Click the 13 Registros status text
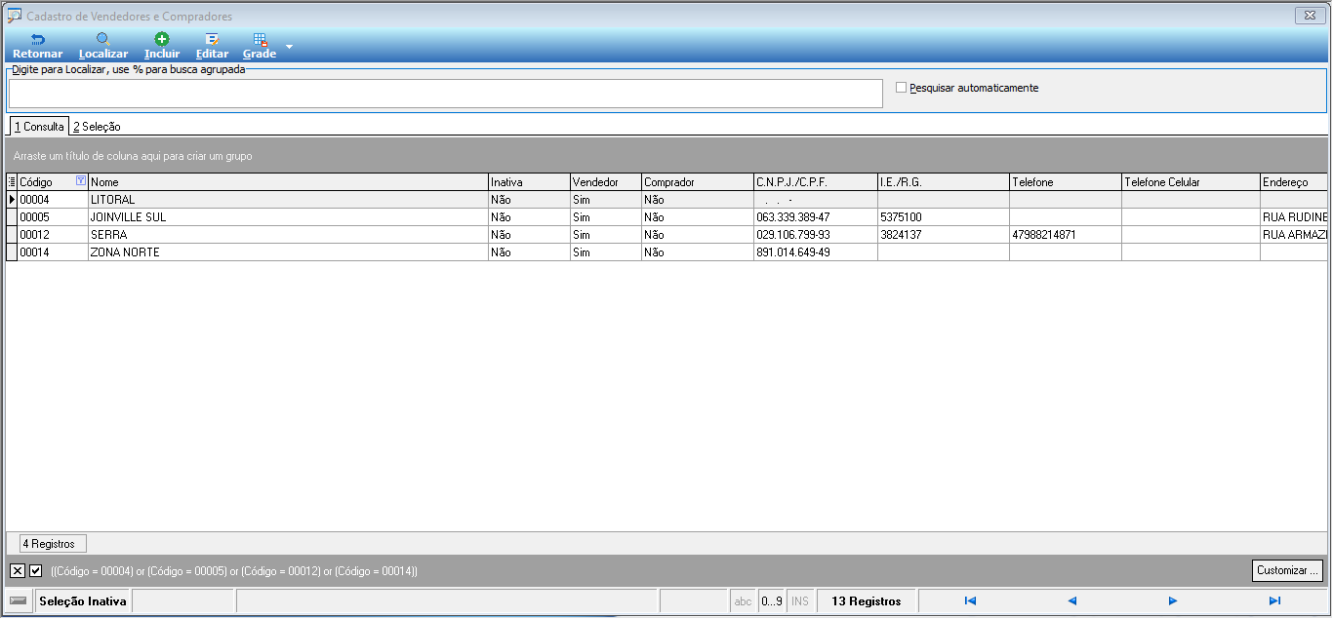The height and width of the screenshot is (619, 1333). click(x=867, y=601)
